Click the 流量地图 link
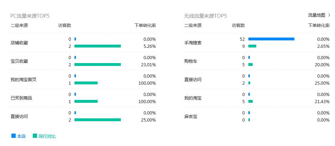 point(316,15)
